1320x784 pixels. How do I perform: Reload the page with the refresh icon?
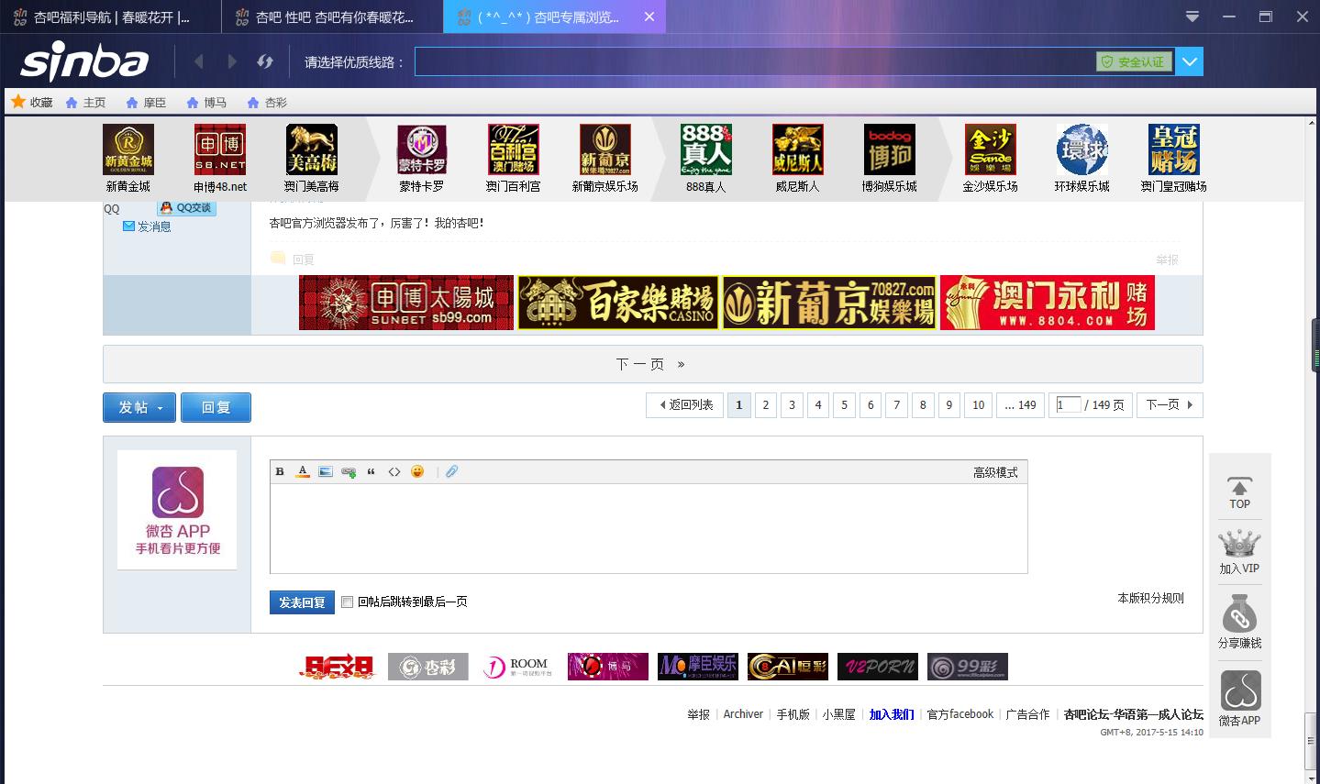(x=265, y=61)
